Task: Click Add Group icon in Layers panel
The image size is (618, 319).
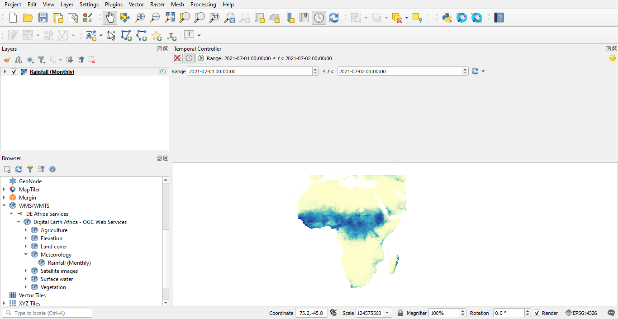Action: pos(19,60)
